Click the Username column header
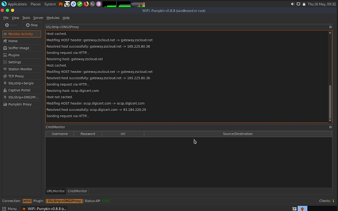The image size is (338, 211). coord(60,134)
